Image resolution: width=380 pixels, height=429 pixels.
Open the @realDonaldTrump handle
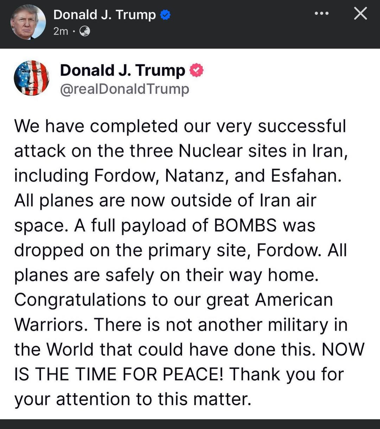[x=125, y=89]
